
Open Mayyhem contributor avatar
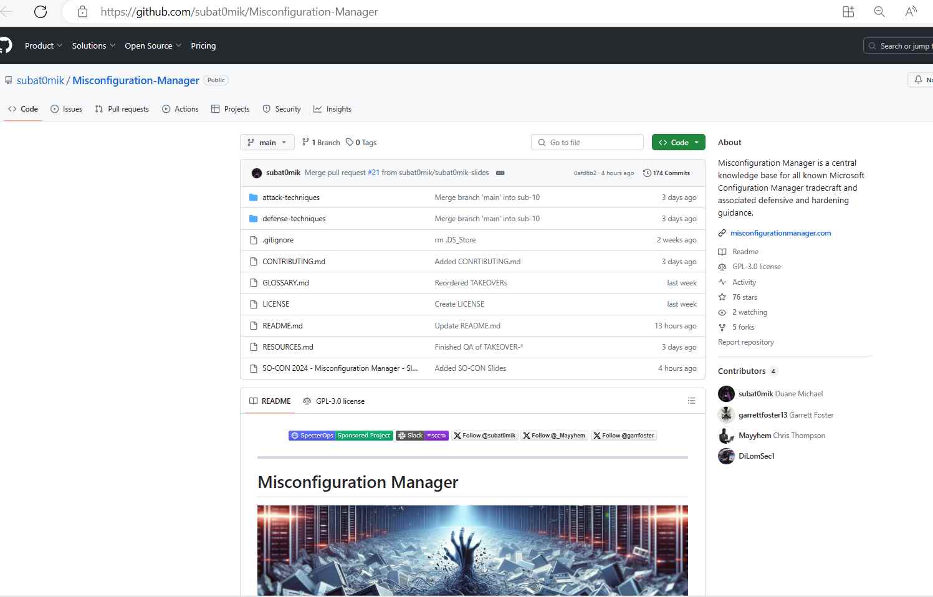(726, 436)
